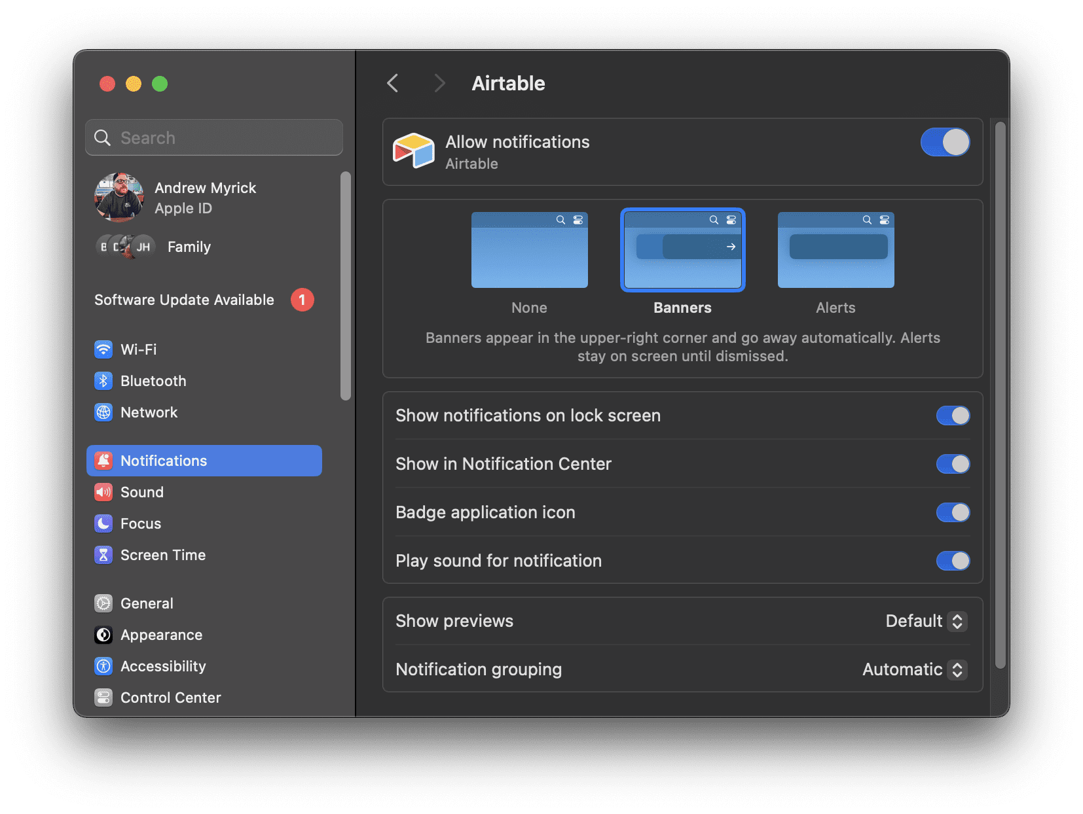This screenshot has width=1083, height=814.
Task: Click the Notification grouping label
Action: coord(479,669)
